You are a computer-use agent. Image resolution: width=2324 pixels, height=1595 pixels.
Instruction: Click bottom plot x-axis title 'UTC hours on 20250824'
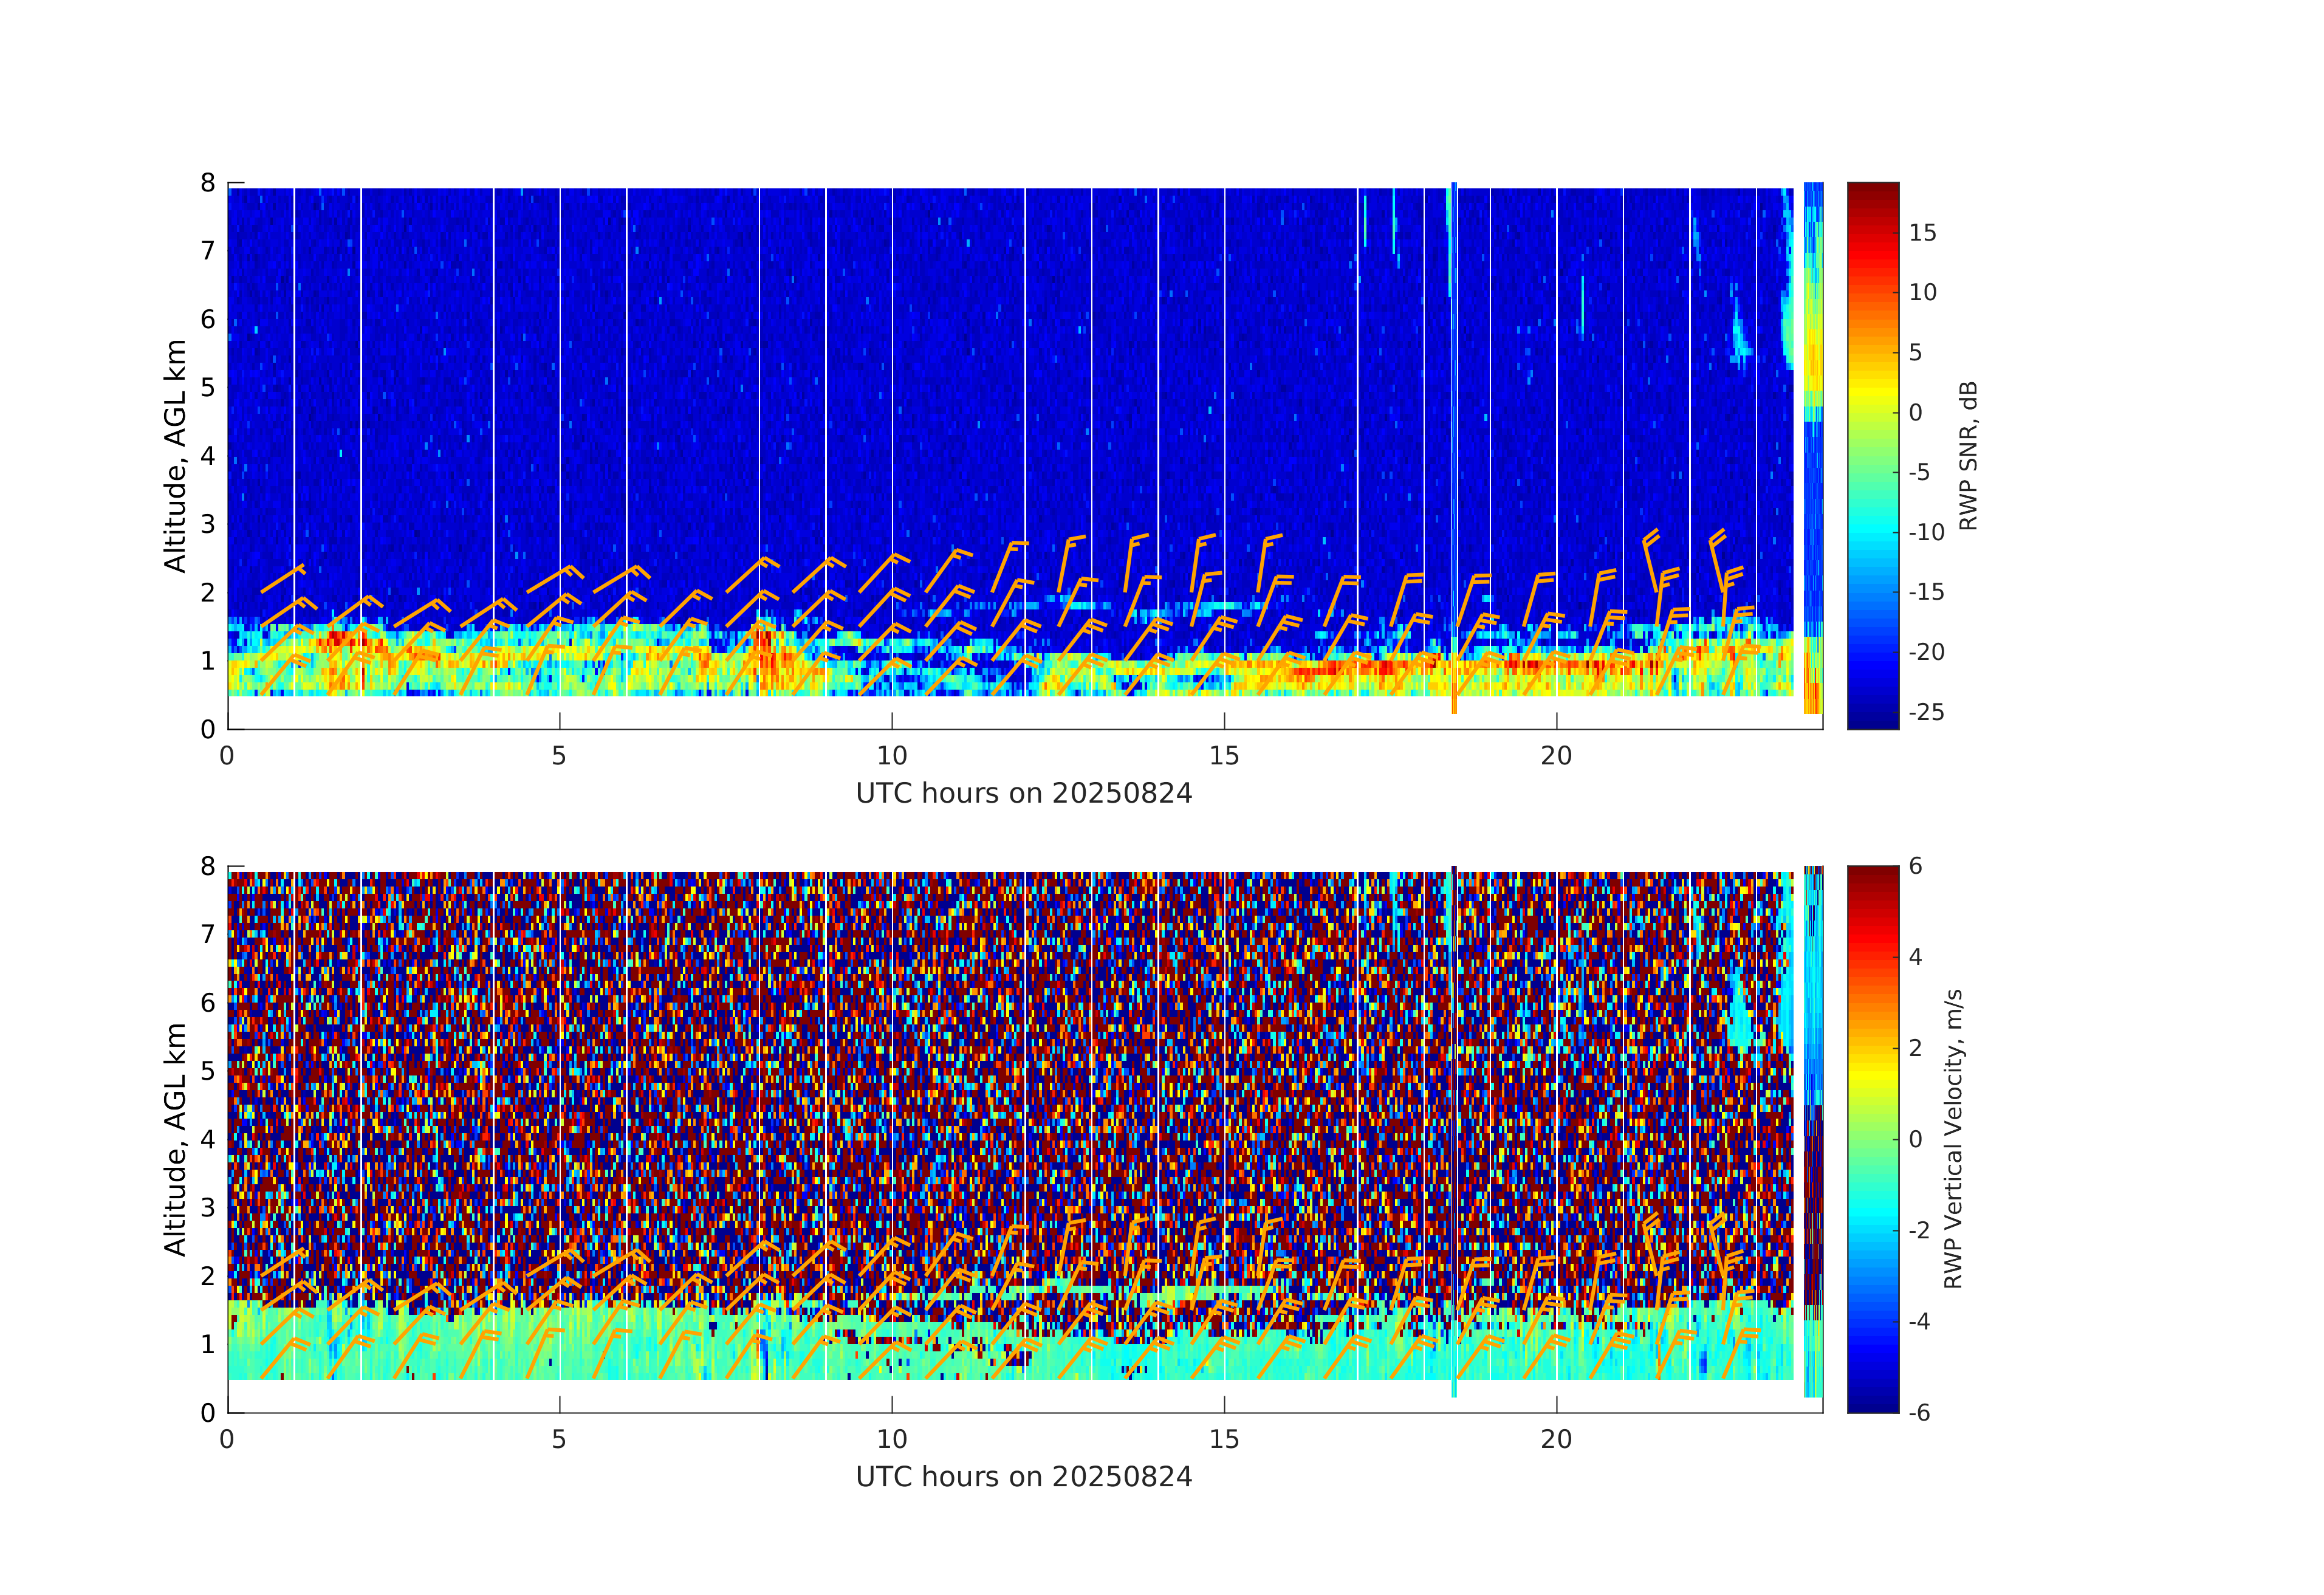click(x=1023, y=1477)
